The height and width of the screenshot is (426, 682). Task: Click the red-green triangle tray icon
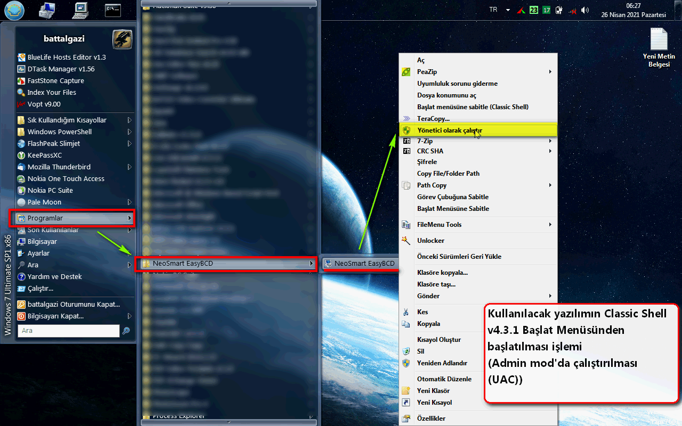click(521, 10)
